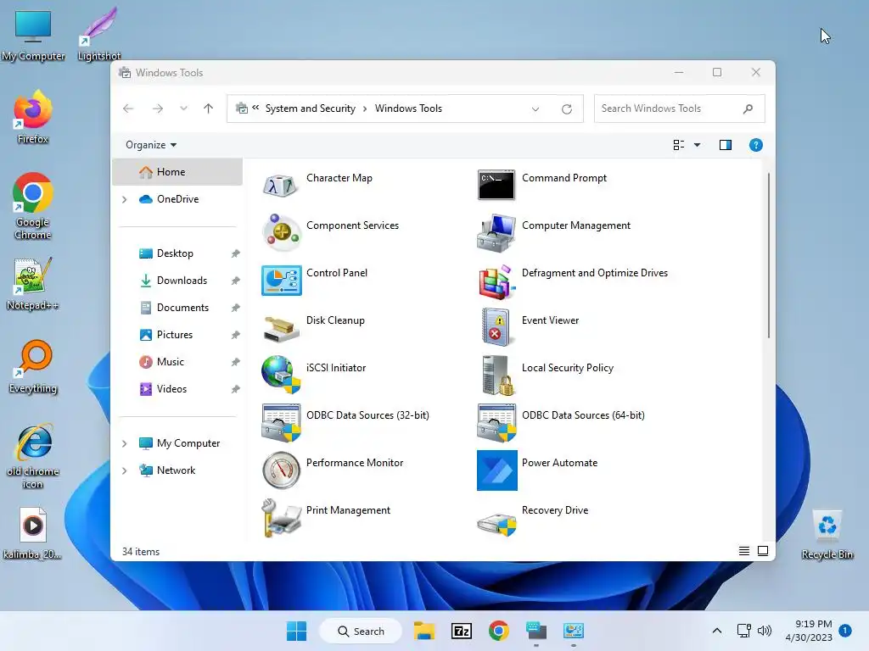Open the Computer Management icon

coord(496,232)
